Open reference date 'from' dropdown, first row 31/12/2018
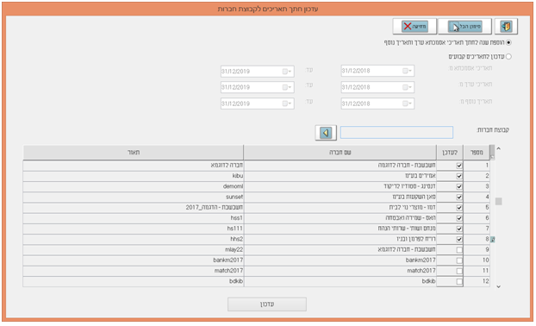 coord(407,71)
